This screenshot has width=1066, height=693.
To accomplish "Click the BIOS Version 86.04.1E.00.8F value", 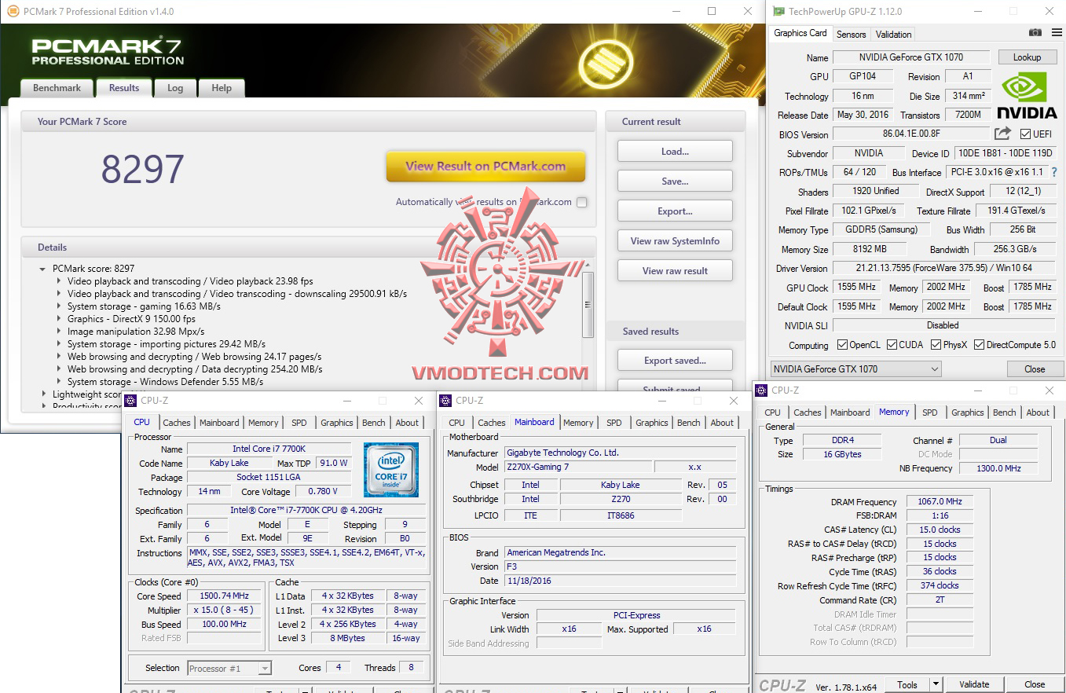I will (911, 134).
